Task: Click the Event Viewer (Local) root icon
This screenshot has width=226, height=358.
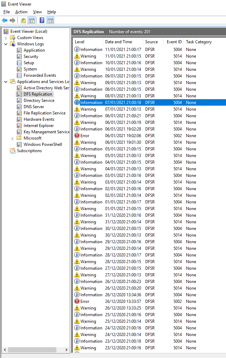Action: pyautogui.click(x=6, y=31)
